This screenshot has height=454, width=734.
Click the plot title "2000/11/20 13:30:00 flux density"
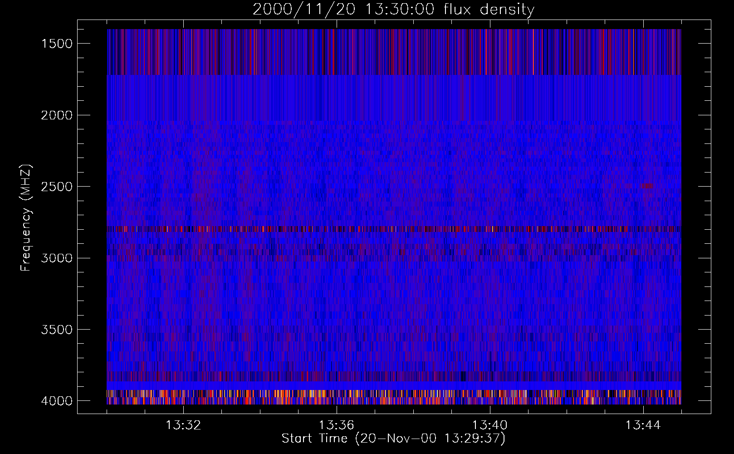pos(393,10)
